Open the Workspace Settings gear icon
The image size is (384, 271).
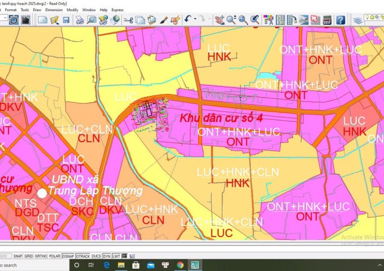pos(14,20)
